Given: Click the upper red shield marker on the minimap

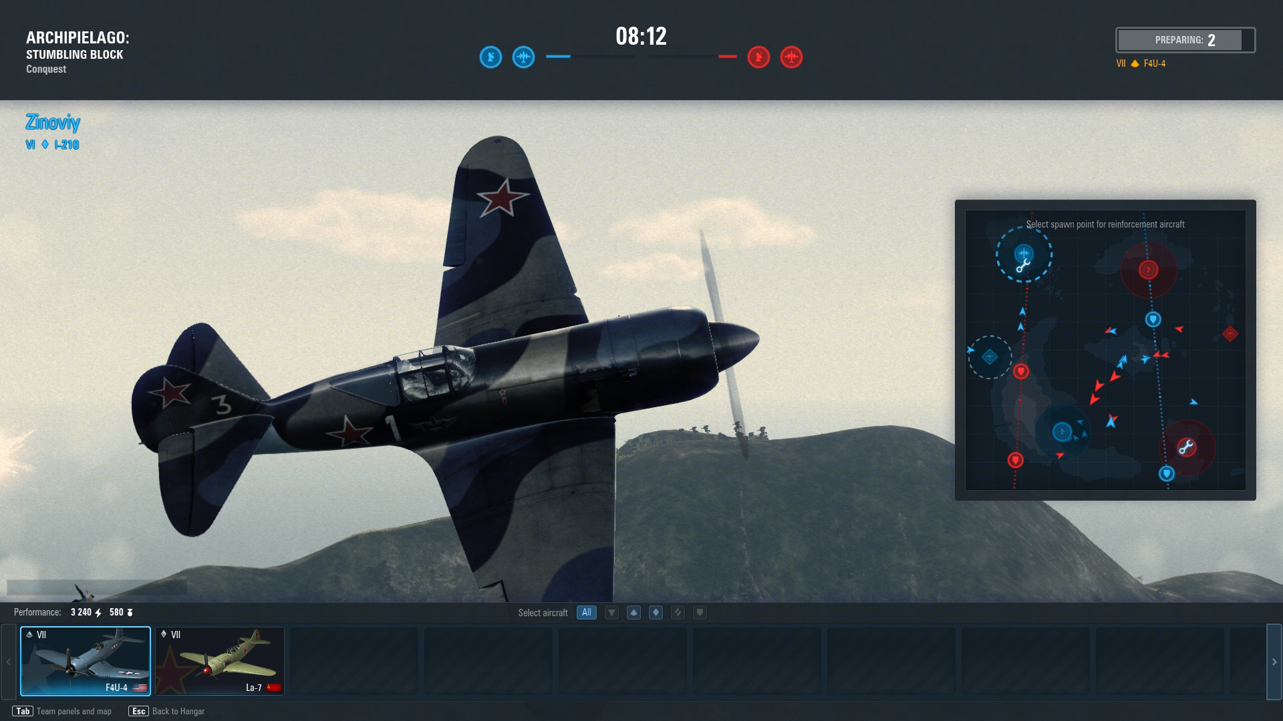Looking at the screenshot, I should point(1021,371).
